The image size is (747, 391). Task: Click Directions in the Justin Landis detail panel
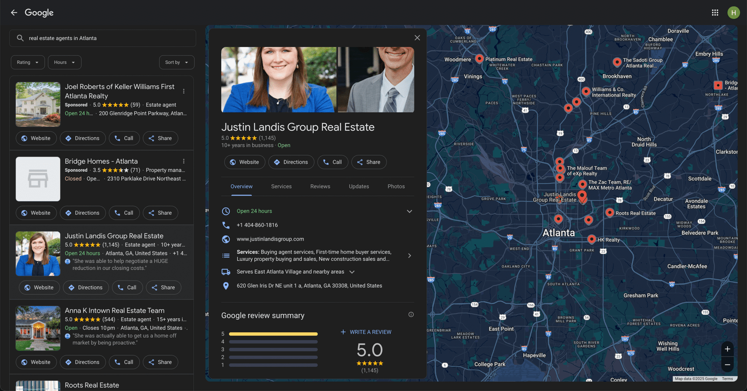pos(291,162)
